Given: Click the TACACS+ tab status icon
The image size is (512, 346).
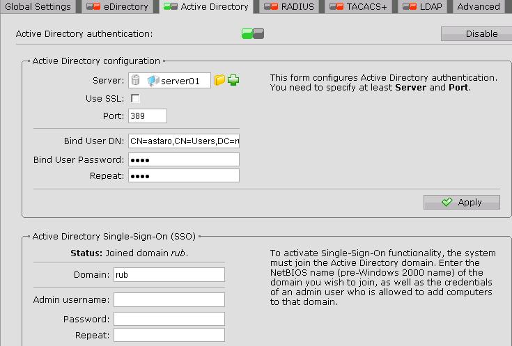Looking at the screenshot, I should (336, 6).
